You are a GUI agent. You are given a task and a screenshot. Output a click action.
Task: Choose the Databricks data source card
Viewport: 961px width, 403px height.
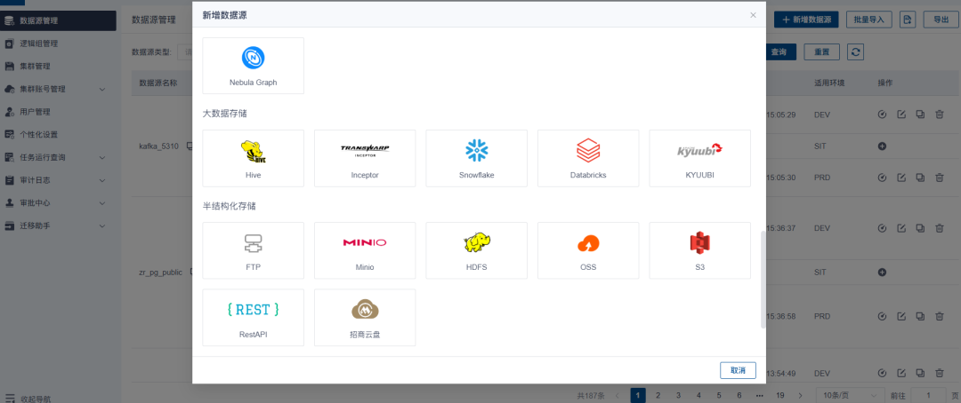coord(588,158)
